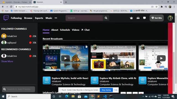Switch to the Home tab
The height and width of the screenshot is (99, 177).
click(46, 30)
